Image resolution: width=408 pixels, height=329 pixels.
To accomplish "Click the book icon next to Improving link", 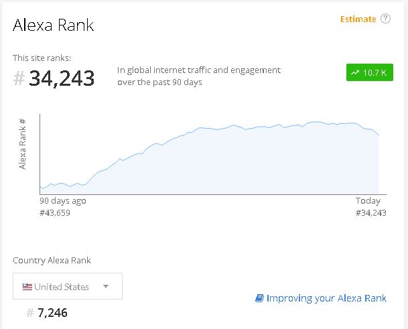I will (x=259, y=298).
